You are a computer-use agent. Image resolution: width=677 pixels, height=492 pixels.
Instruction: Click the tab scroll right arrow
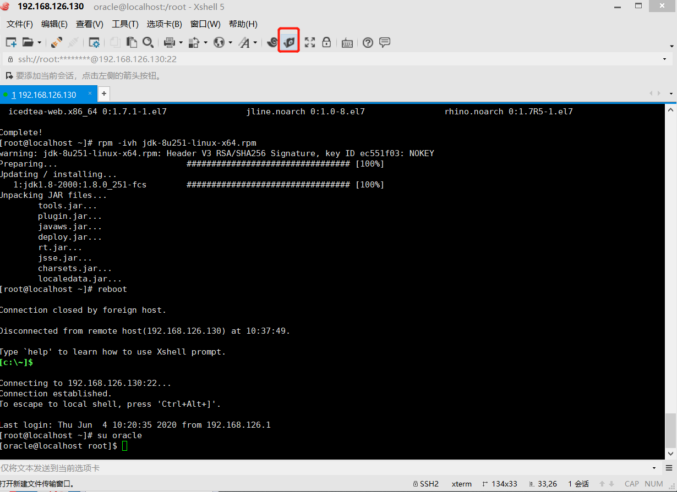coord(658,94)
